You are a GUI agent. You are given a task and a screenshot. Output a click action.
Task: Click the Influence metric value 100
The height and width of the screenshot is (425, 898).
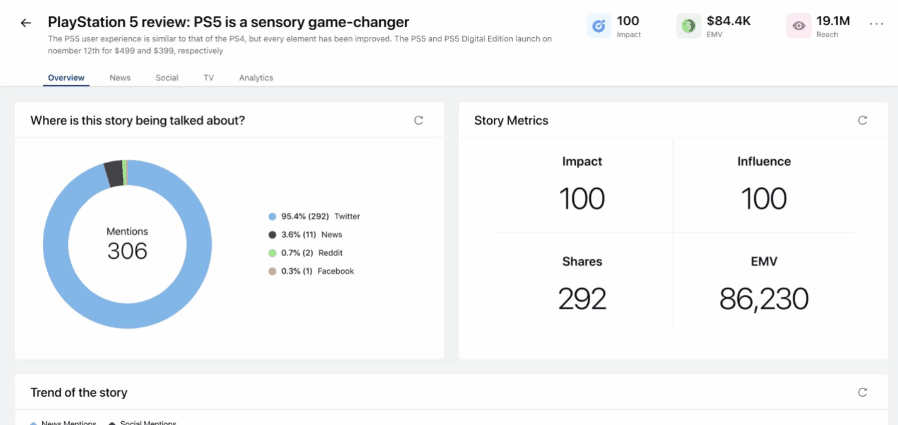[764, 199]
